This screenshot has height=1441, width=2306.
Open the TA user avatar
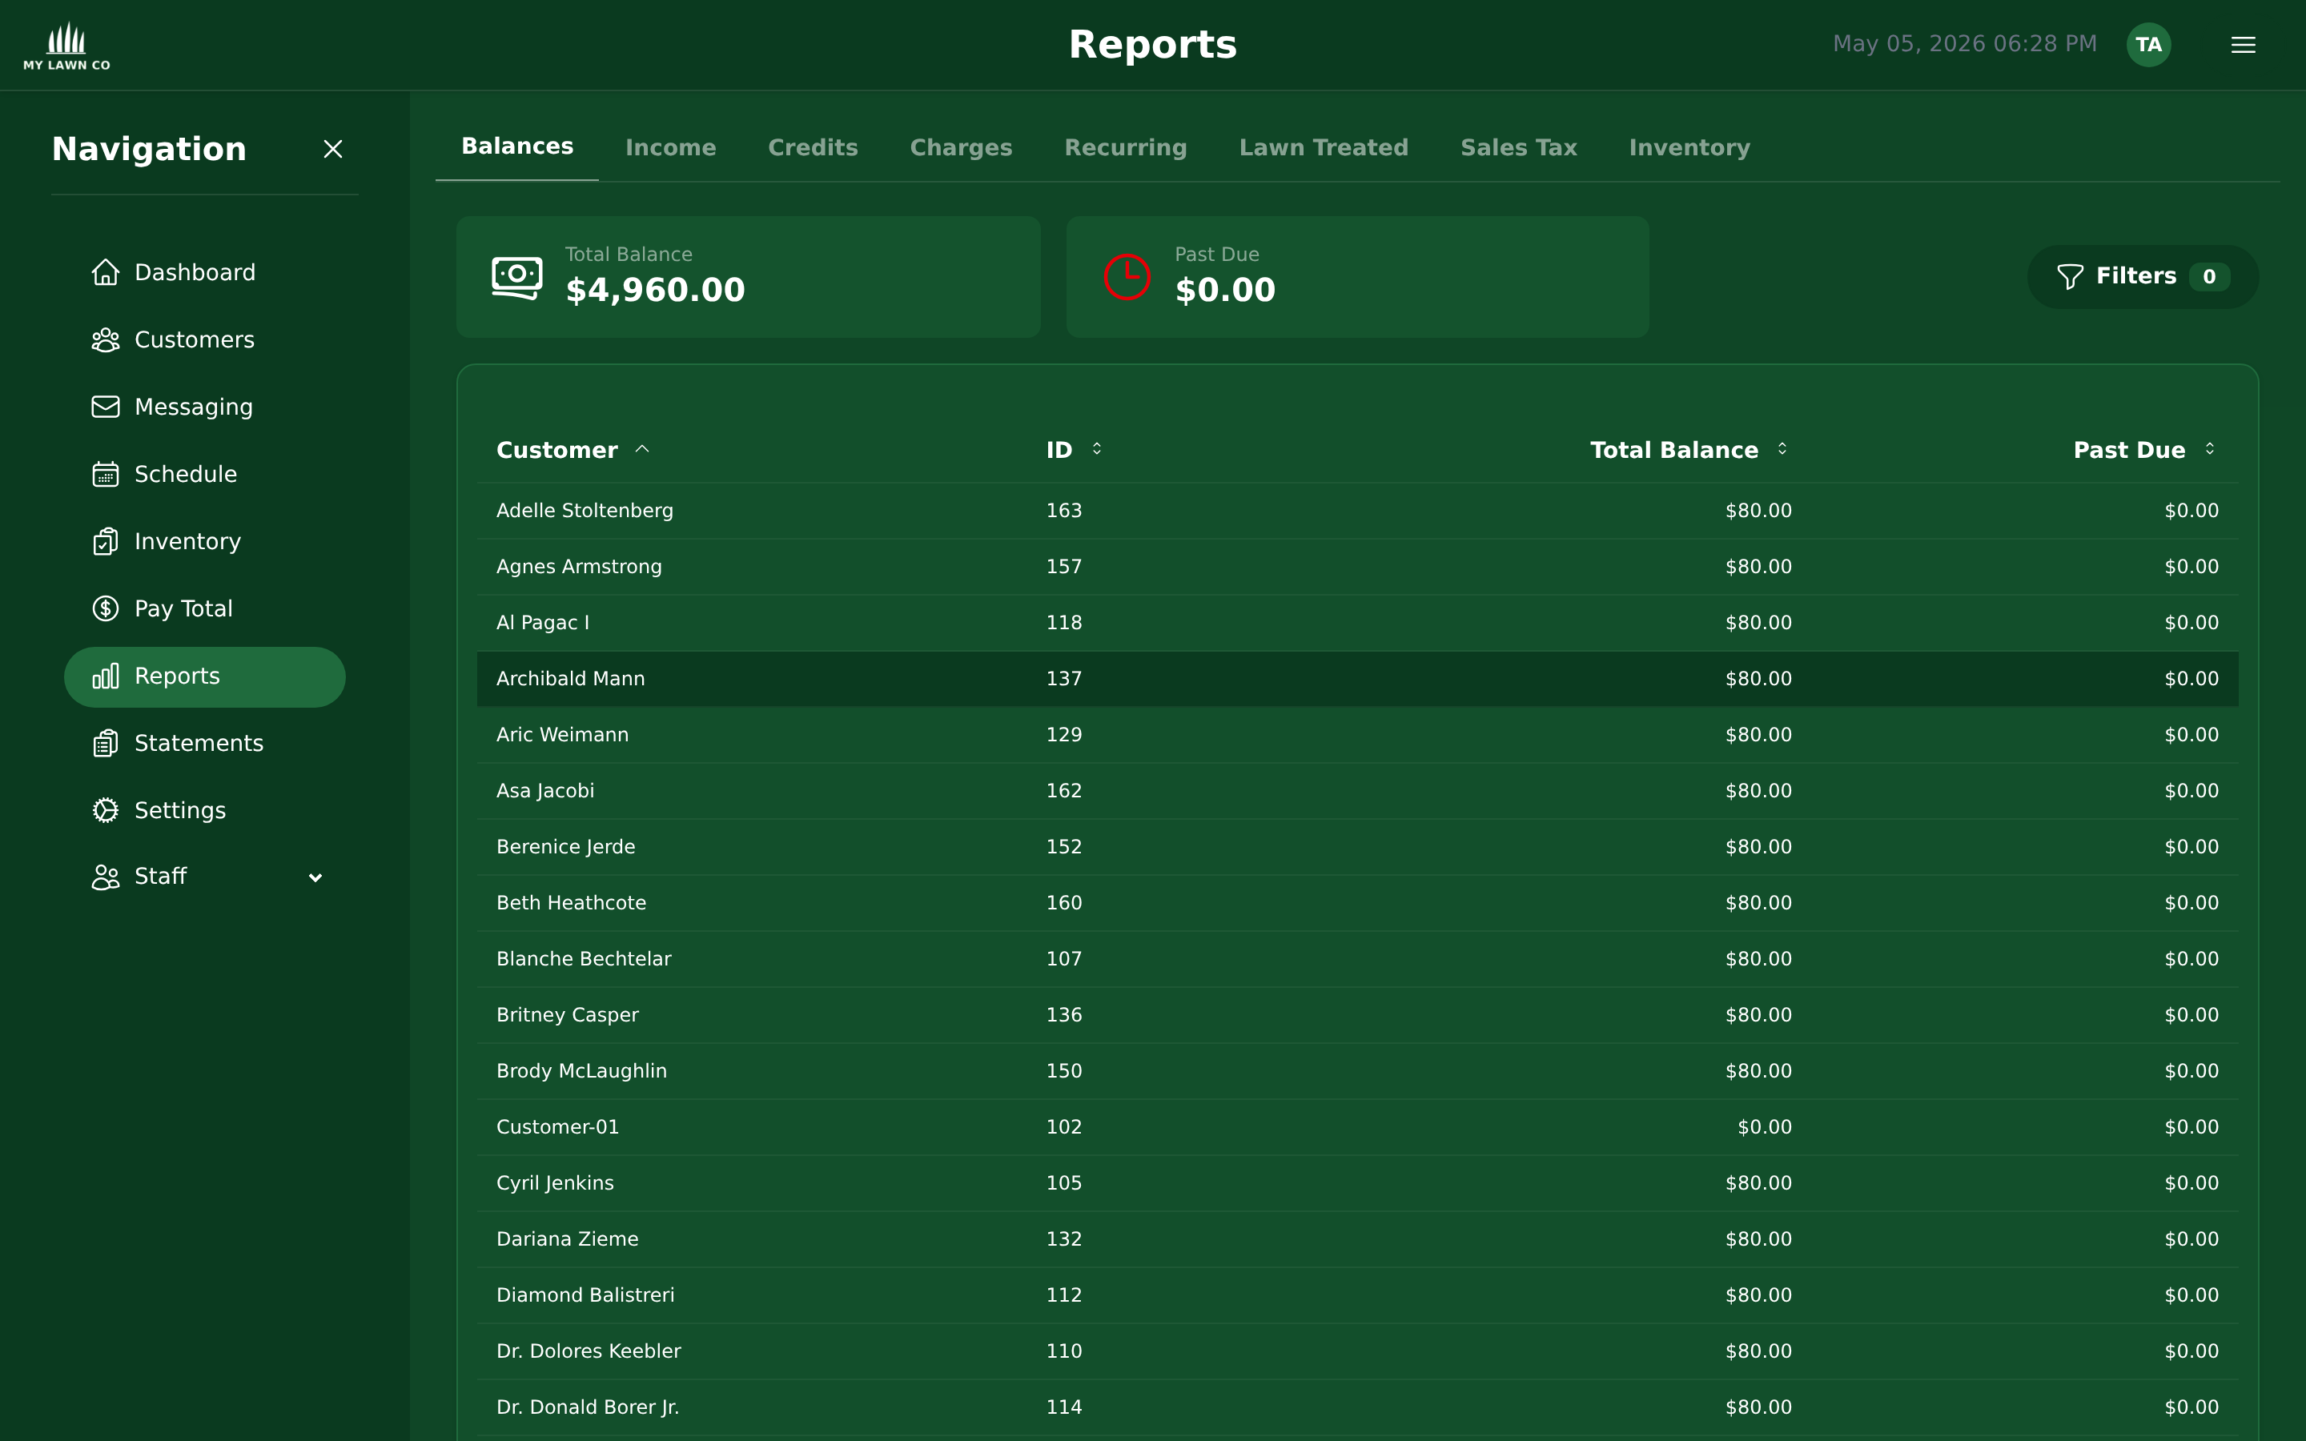click(2147, 45)
